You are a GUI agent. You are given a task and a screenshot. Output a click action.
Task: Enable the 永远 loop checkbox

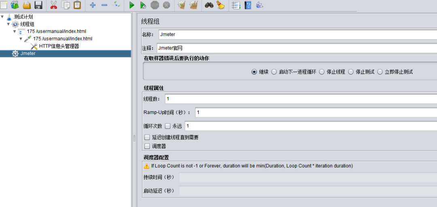[x=168, y=126]
